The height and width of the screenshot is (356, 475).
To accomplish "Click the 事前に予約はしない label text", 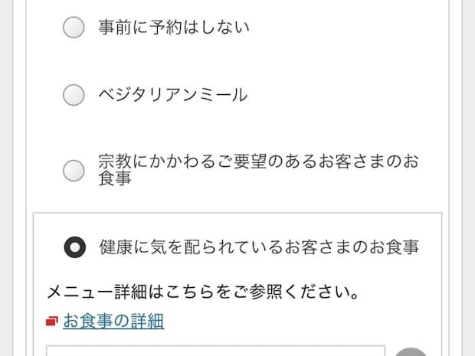I will click(174, 28).
